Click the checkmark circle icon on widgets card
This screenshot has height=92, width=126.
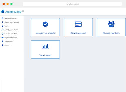click(45, 24)
